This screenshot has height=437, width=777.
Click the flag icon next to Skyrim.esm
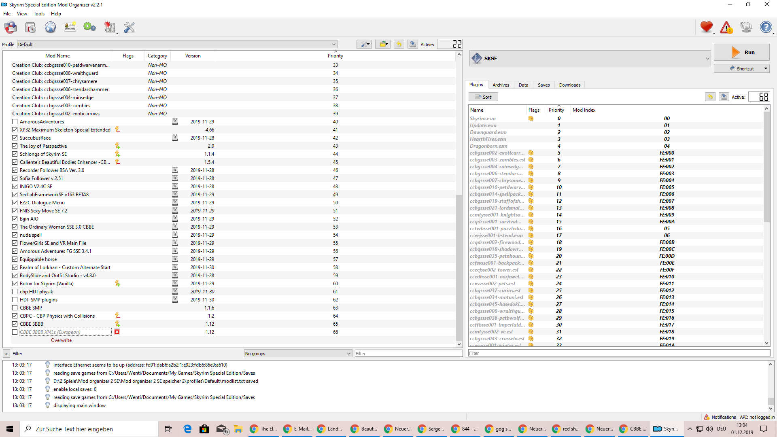531,119
